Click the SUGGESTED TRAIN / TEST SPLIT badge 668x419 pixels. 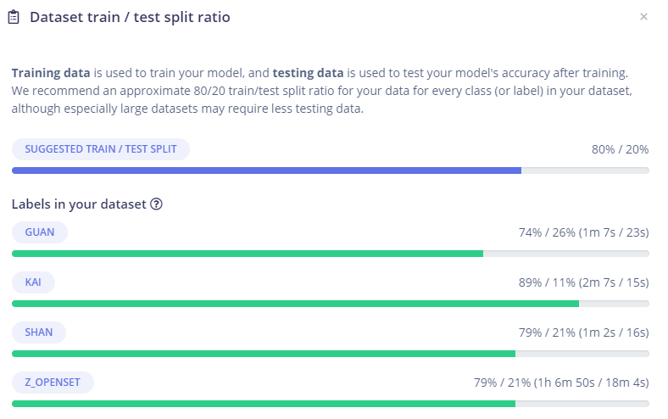click(x=100, y=149)
